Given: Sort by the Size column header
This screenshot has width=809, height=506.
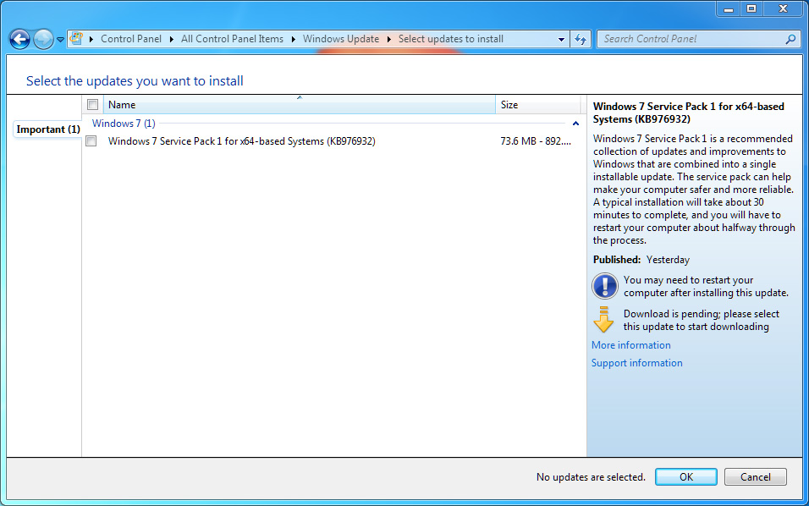Looking at the screenshot, I should click(x=537, y=105).
